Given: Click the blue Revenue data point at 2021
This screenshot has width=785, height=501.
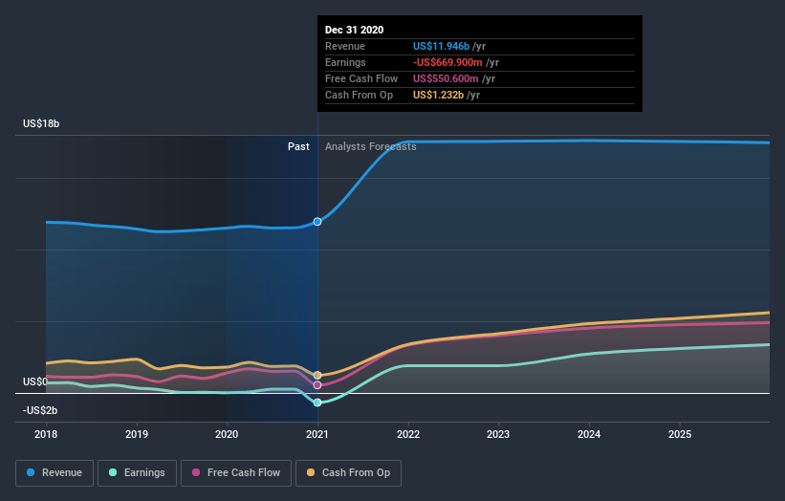Looking at the screenshot, I should 317,222.
